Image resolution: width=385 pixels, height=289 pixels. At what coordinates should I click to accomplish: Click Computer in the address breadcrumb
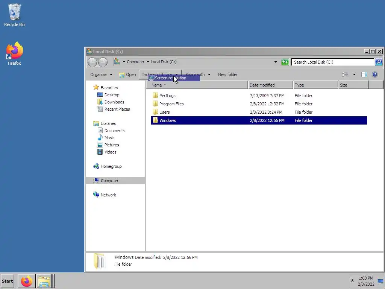pyautogui.click(x=135, y=62)
